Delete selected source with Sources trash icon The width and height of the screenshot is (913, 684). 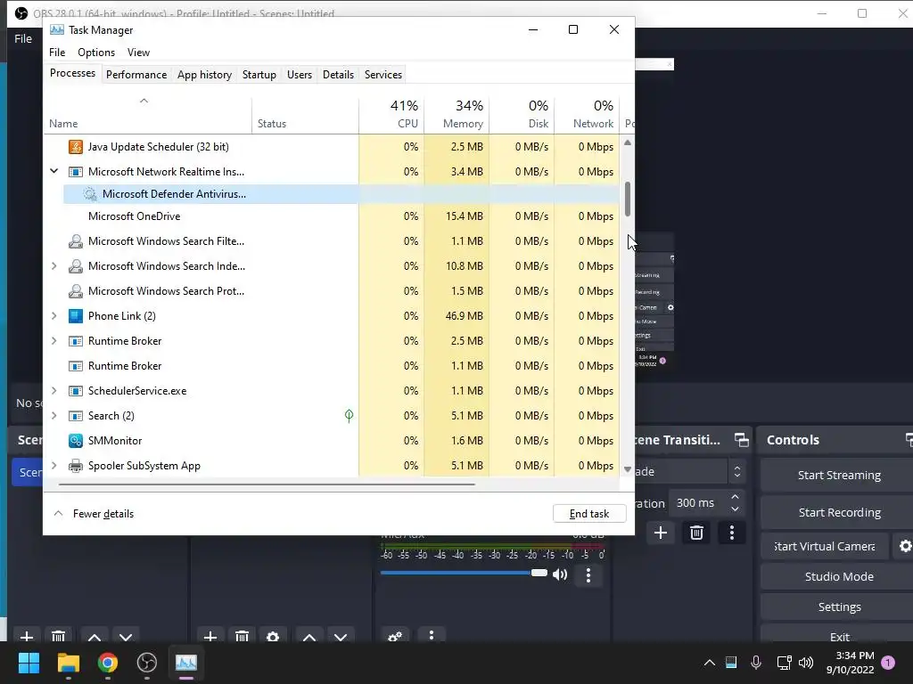[x=243, y=636]
